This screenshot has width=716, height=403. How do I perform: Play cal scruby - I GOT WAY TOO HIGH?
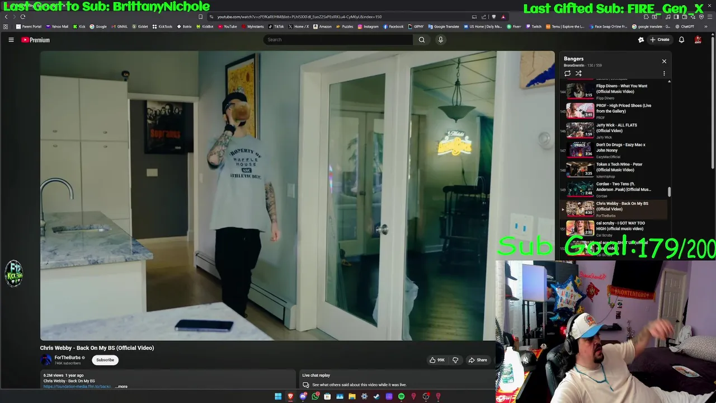pyautogui.click(x=614, y=228)
